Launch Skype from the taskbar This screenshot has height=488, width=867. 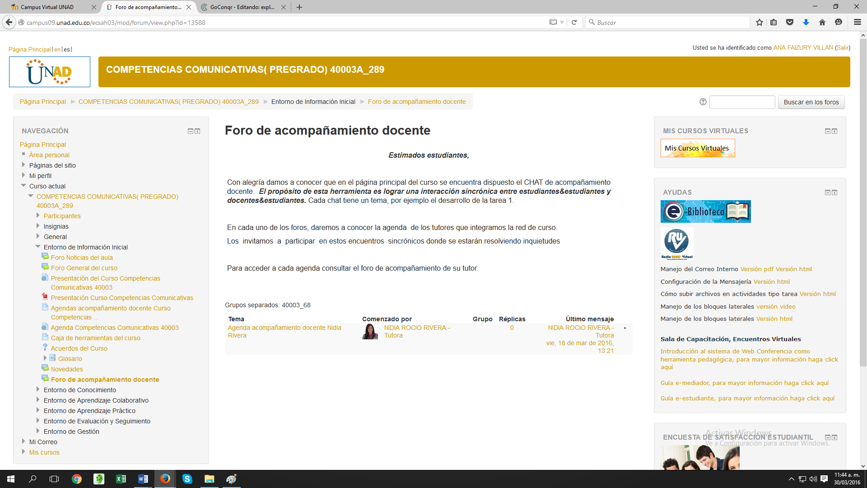[x=187, y=479]
